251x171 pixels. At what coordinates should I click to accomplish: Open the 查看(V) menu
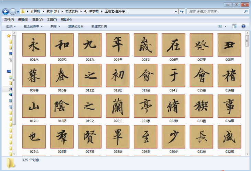[37, 20]
